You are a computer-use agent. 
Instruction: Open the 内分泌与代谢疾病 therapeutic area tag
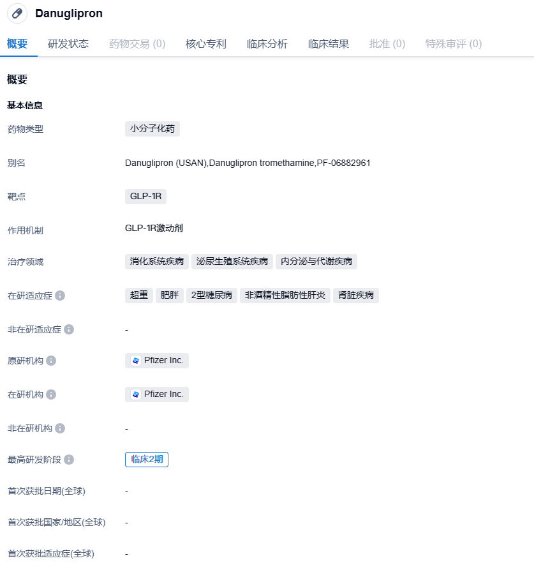[316, 262]
